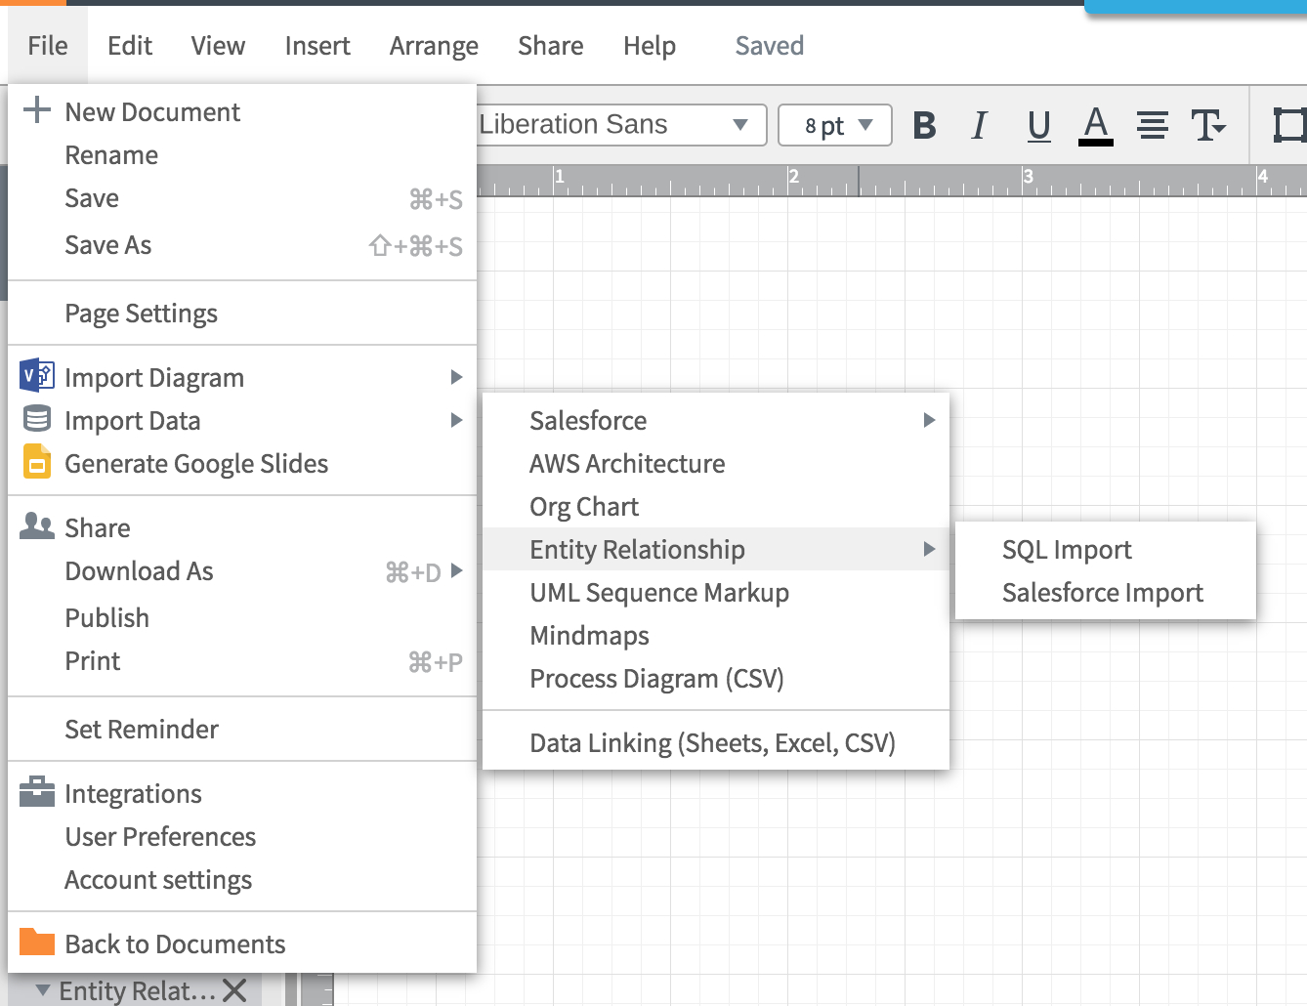Choose Salesforce Import
Viewport: 1307px width, 1006px height.
pyautogui.click(x=1106, y=593)
